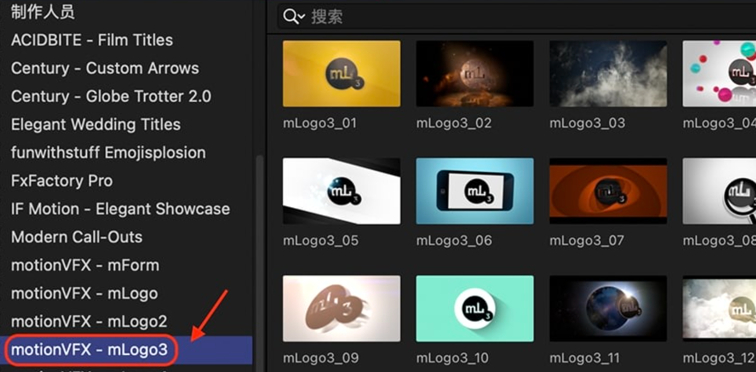Select Elegant Wedding Titles category
The width and height of the screenshot is (756, 372).
pyautogui.click(x=96, y=125)
